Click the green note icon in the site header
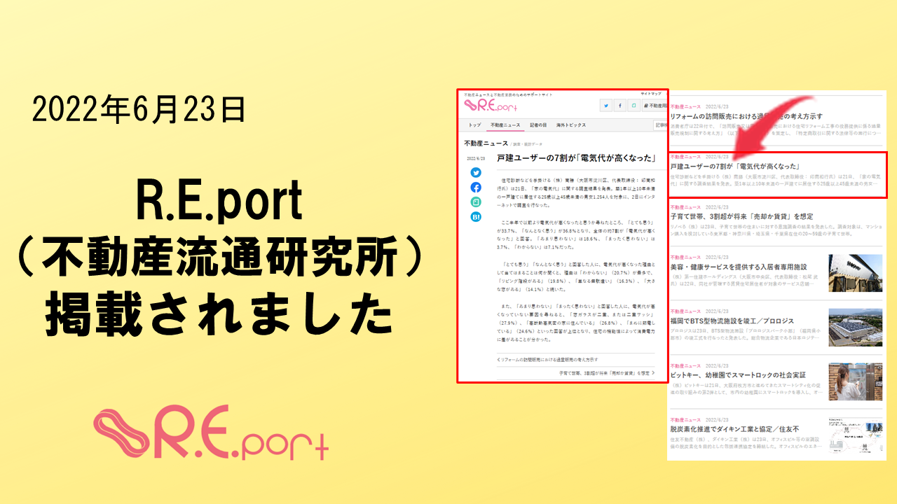Viewport: 897px width, 504px height. pos(634,105)
